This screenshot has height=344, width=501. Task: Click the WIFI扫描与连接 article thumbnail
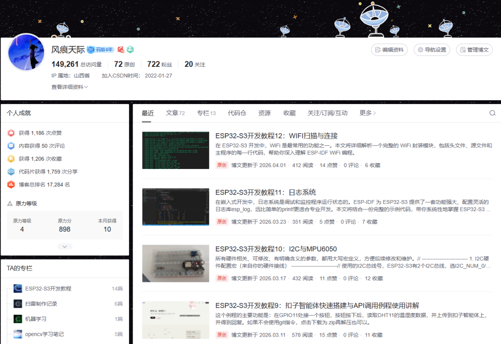pos(176,150)
